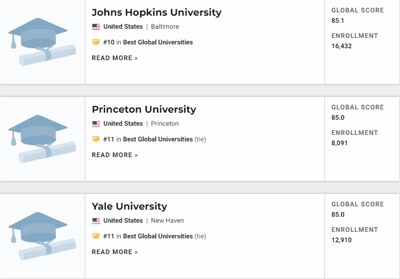Viewport: 400px width, 279px height.
Task: Click the Johns Hopkins graduation cap icon
Action: [42, 41]
